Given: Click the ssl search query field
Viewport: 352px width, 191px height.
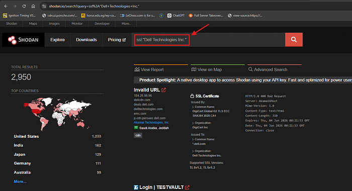Looking at the screenshot, I should click(x=208, y=40).
